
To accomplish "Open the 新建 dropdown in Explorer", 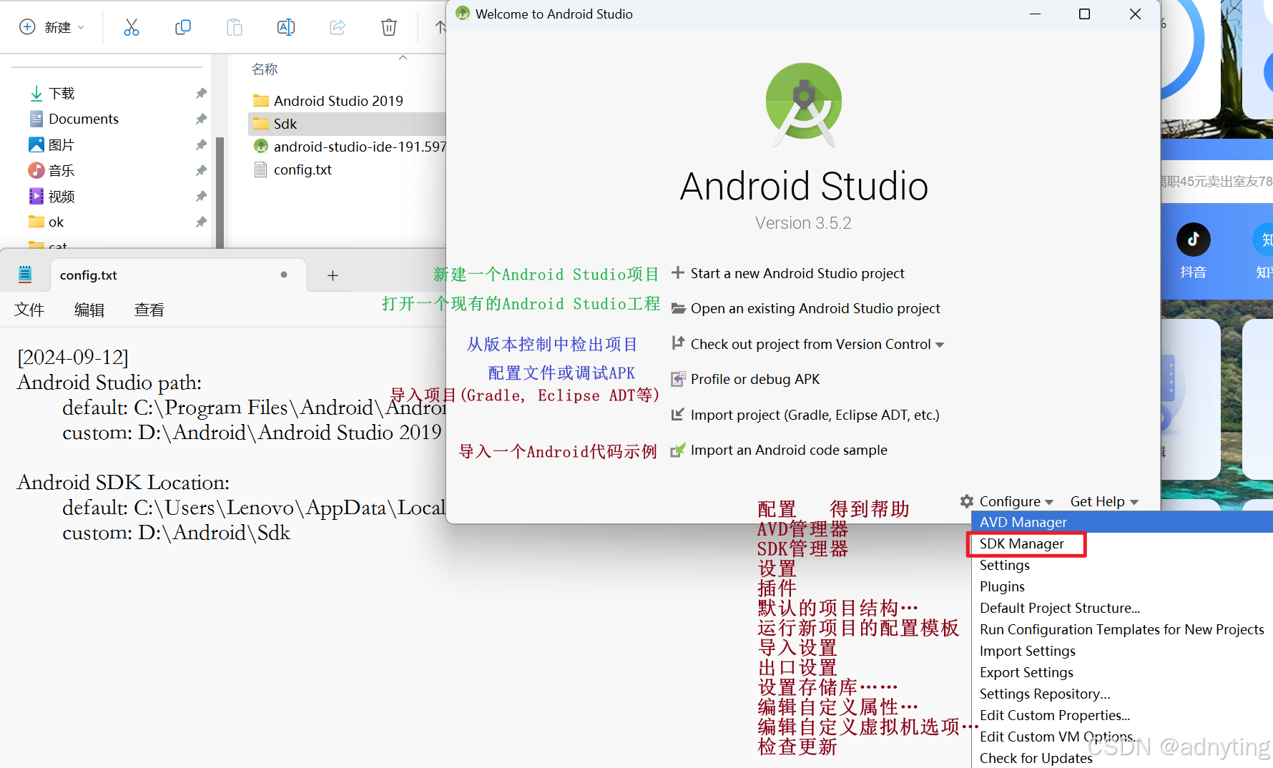I will 52,27.
